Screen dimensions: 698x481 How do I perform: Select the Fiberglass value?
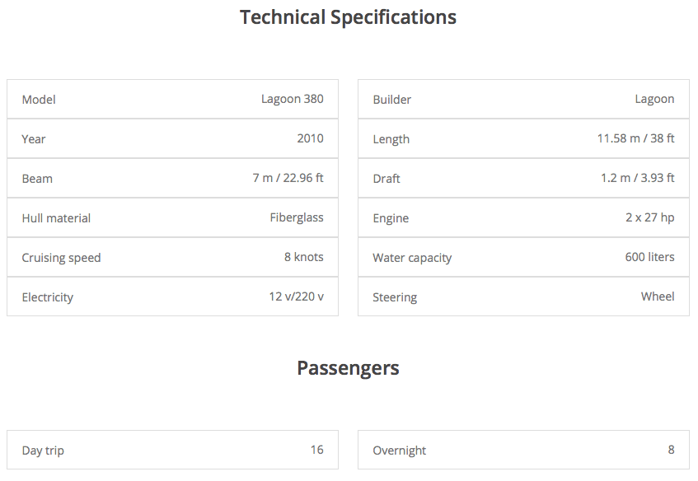pyautogui.click(x=297, y=217)
